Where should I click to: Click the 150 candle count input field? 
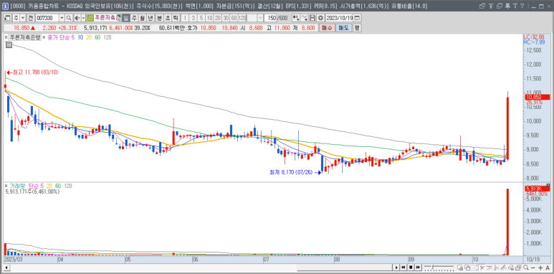tap(271, 18)
